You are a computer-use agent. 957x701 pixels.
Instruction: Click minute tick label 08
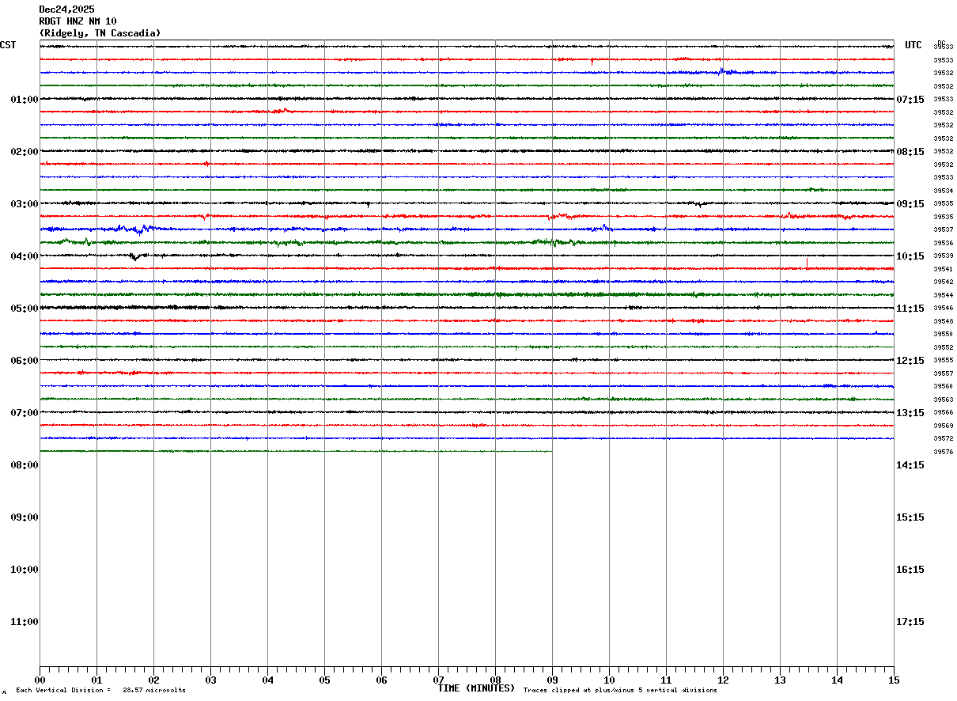(x=495, y=680)
